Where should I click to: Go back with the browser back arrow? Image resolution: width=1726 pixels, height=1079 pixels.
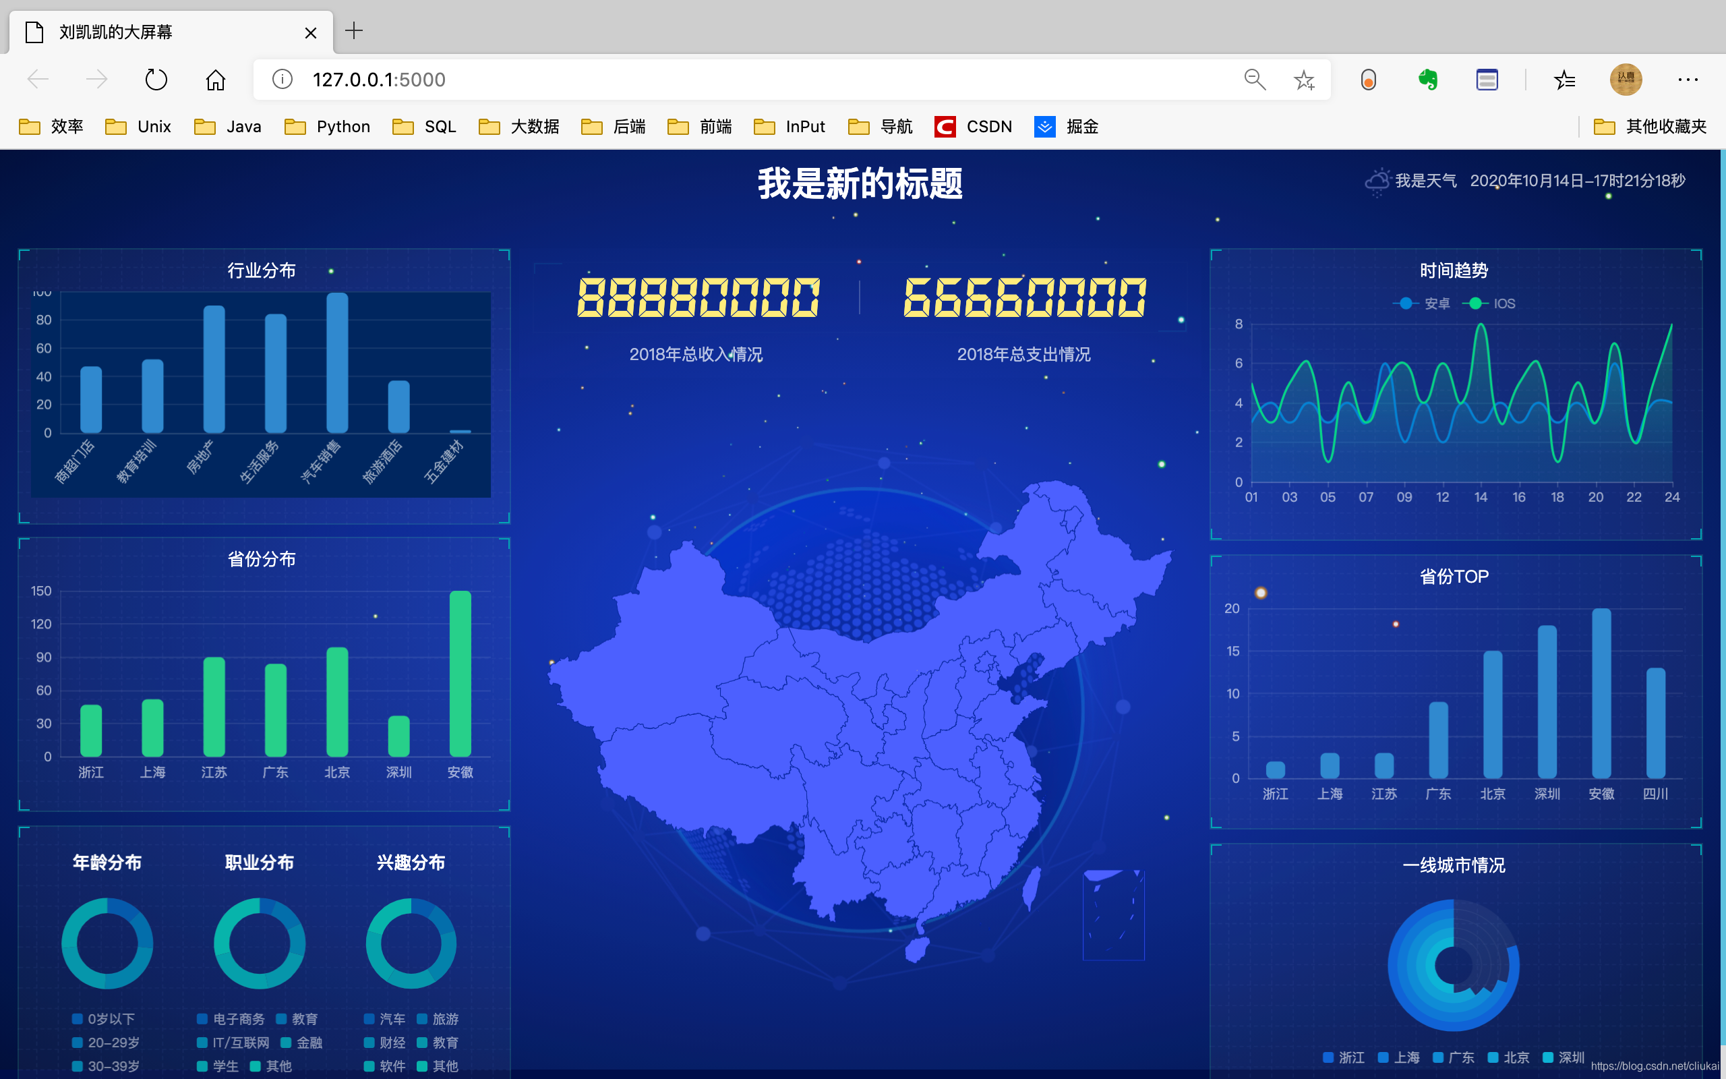(x=38, y=79)
